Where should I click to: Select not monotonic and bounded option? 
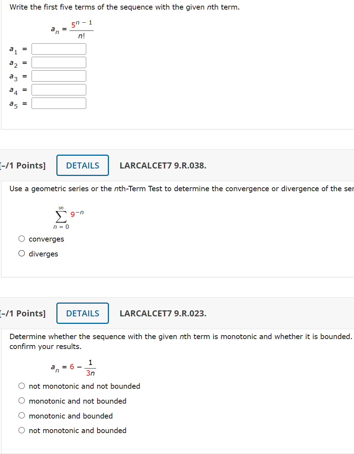(21, 430)
